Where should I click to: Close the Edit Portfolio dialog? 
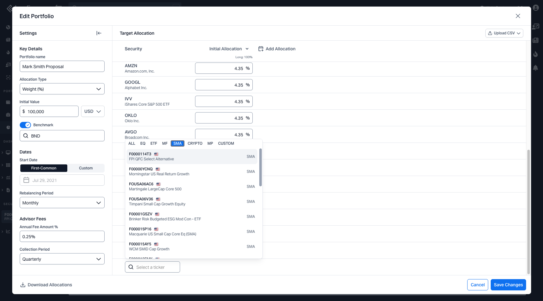point(518,16)
